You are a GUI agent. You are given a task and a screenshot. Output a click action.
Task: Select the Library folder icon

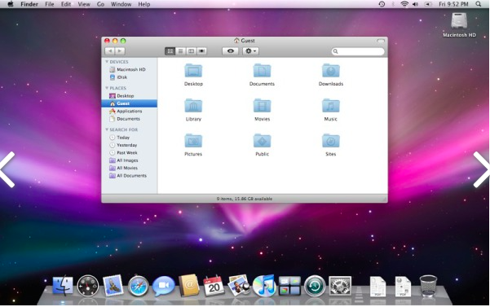[193, 106]
